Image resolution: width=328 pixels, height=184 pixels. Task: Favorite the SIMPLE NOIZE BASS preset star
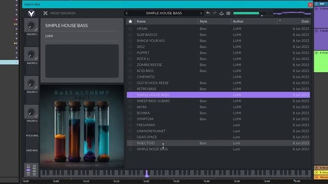(130, 149)
